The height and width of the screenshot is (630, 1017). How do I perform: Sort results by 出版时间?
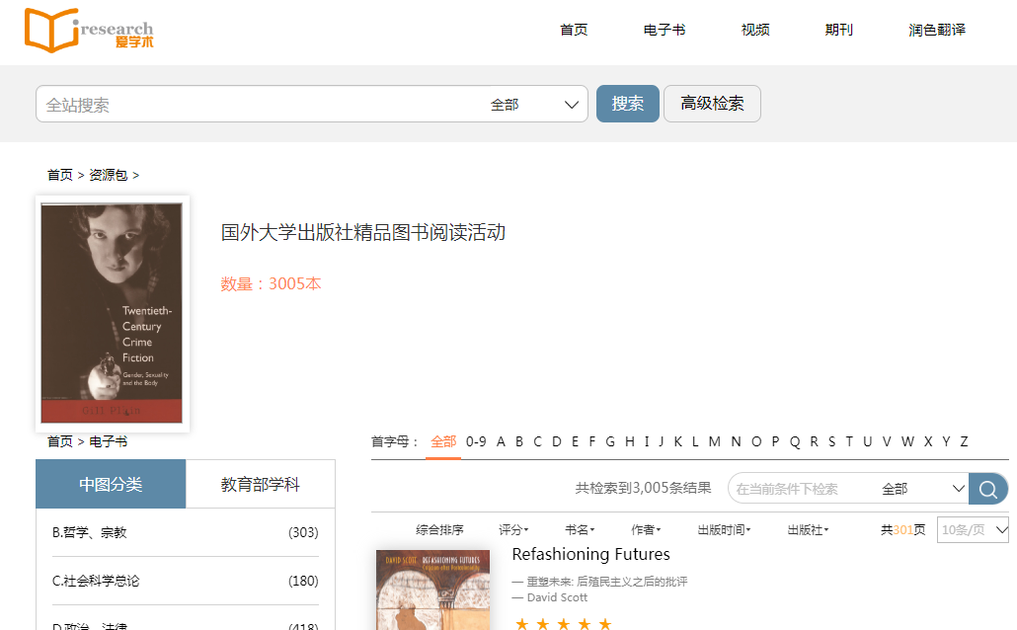pyautogui.click(x=724, y=530)
